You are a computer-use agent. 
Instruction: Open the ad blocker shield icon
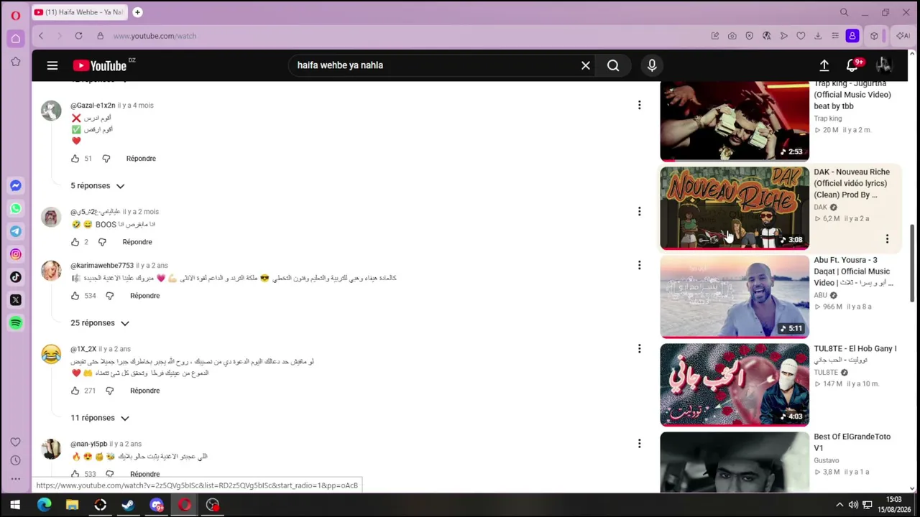pyautogui.click(x=749, y=36)
